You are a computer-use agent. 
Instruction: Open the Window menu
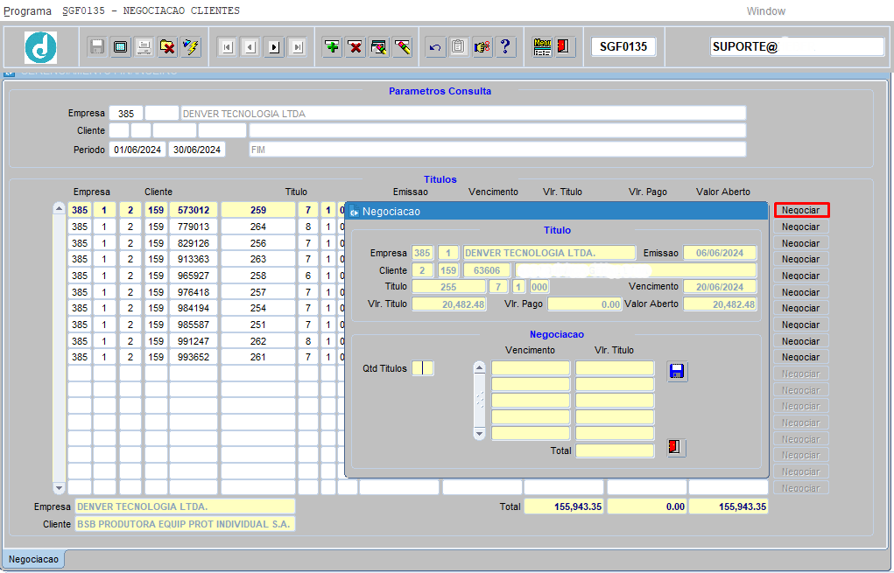(765, 10)
